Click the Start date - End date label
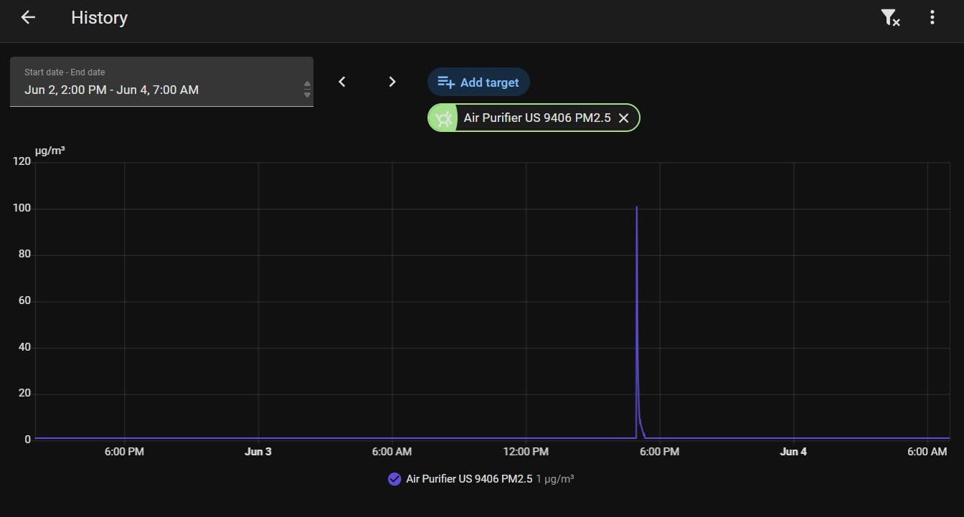Image resolution: width=964 pixels, height=517 pixels. point(65,72)
